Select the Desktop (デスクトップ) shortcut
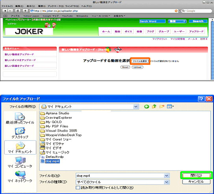This screenshot has height=194, width=214. (x=20, y=133)
